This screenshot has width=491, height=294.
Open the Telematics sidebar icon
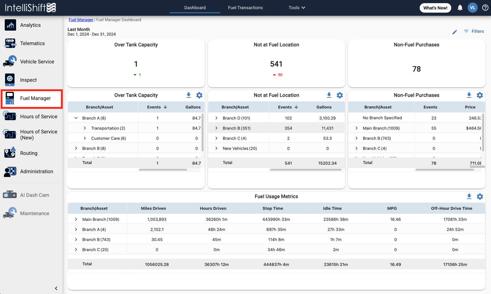(x=10, y=43)
